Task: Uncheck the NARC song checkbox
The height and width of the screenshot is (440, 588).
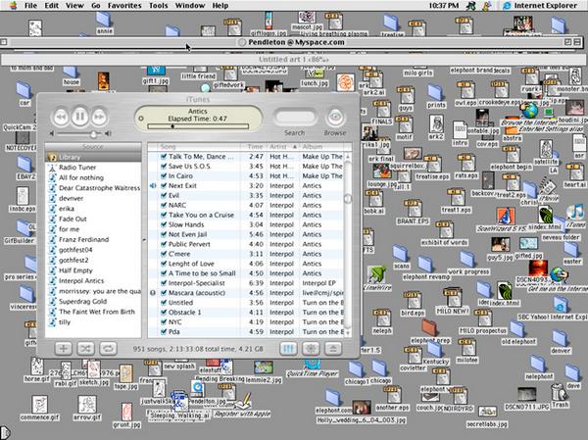Action: click(x=164, y=205)
